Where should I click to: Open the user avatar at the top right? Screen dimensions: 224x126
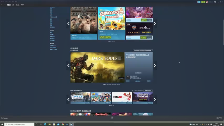click(207, 2)
